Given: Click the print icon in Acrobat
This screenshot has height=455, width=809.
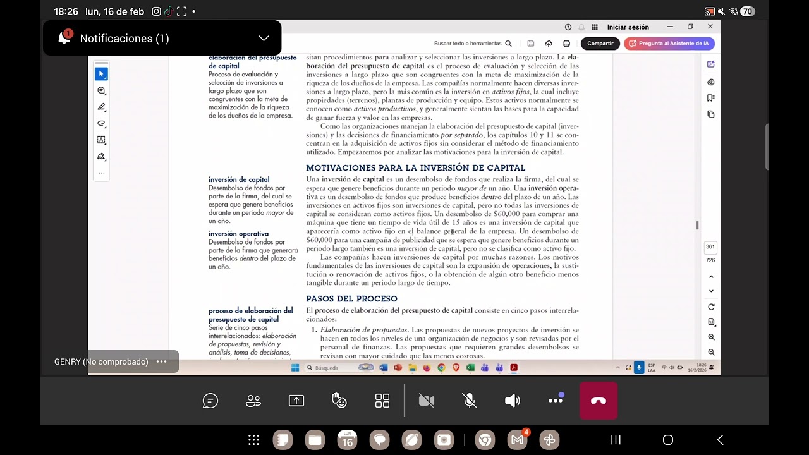Looking at the screenshot, I should (566, 44).
